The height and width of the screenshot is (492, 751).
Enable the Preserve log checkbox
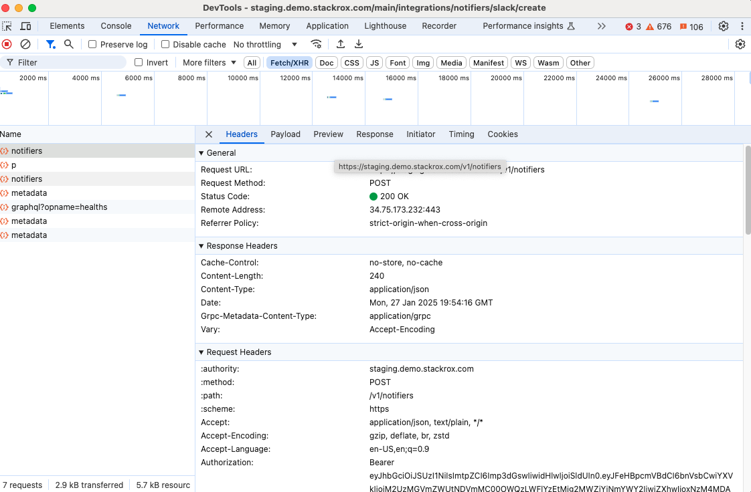click(92, 45)
